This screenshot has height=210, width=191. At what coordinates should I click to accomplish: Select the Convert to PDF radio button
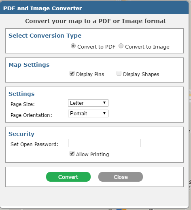coord(73,46)
